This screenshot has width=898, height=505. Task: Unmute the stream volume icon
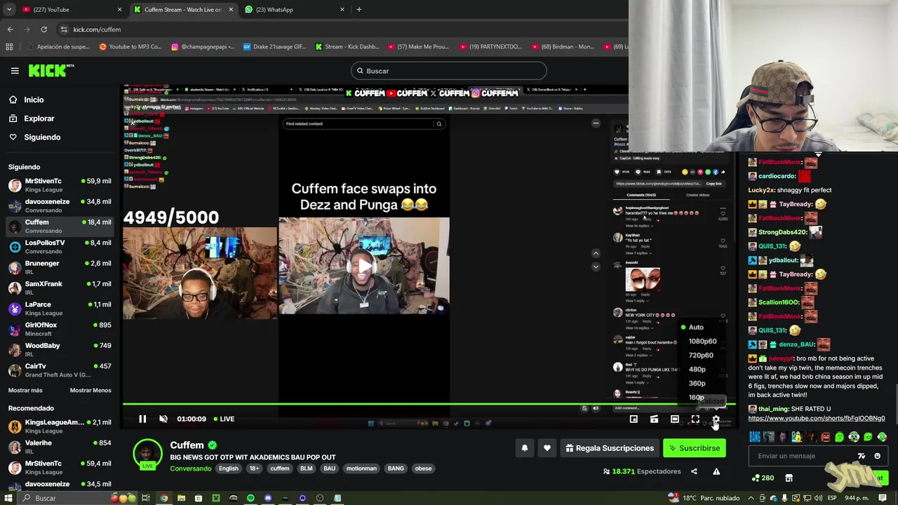(163, 419)
